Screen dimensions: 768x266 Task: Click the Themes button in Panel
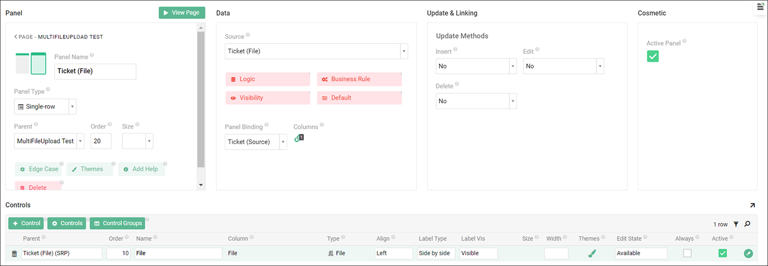90,169
